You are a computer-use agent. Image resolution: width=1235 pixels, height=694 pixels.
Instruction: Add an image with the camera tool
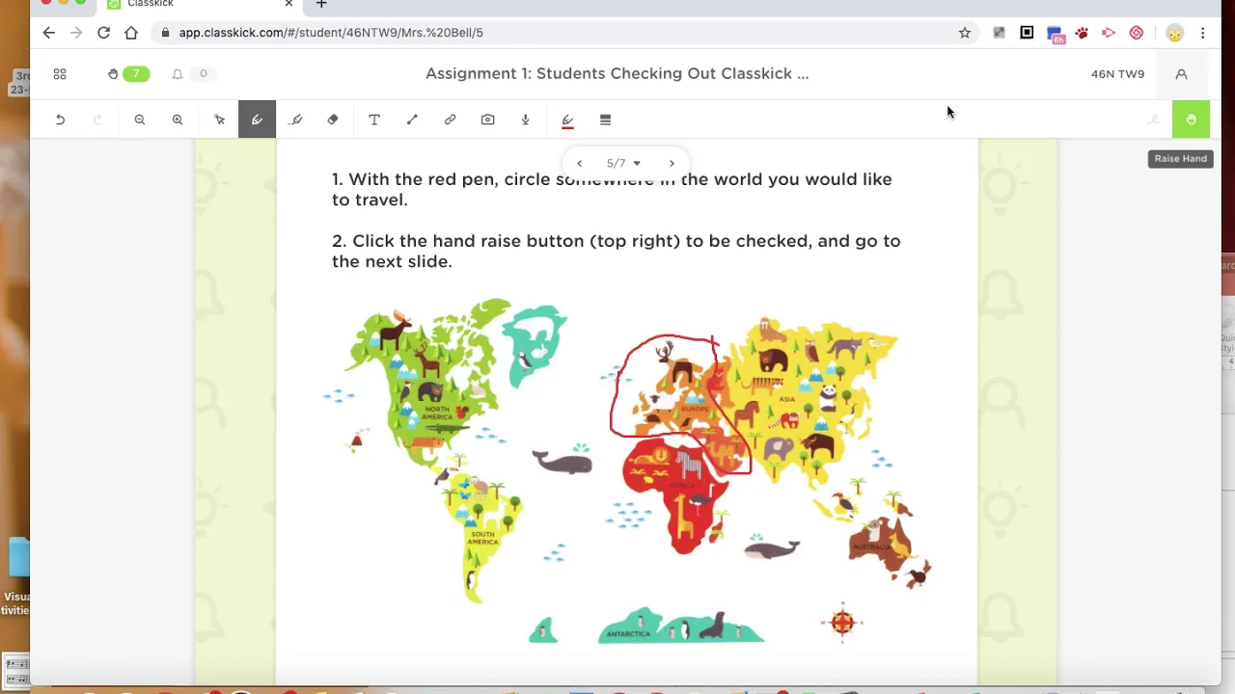tap(487, 120)
